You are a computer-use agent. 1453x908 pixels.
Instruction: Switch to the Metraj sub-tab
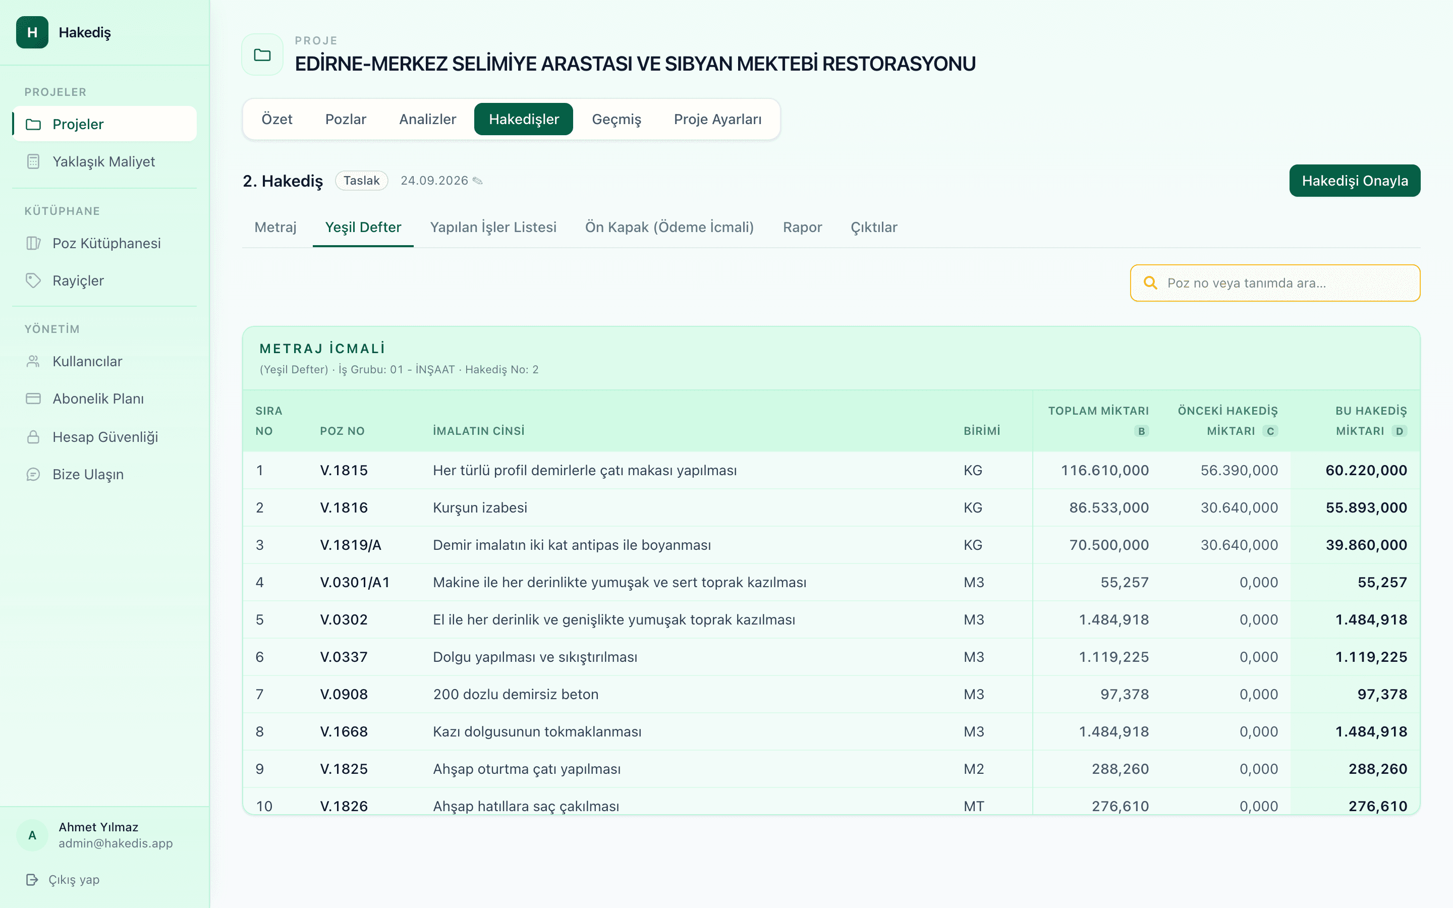tap(275, 227)
